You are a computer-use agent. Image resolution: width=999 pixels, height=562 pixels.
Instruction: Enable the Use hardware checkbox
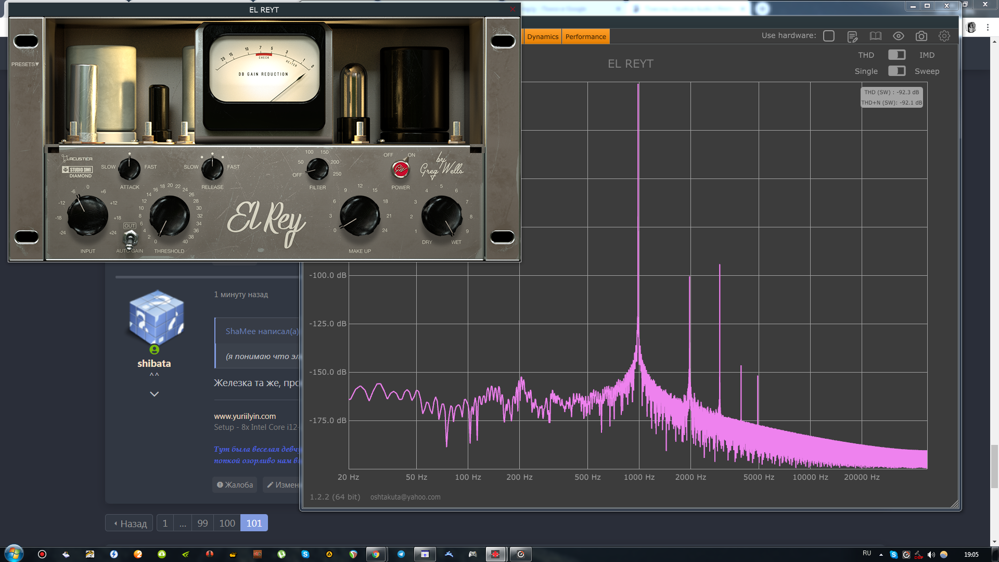click(x=829, y=36)
